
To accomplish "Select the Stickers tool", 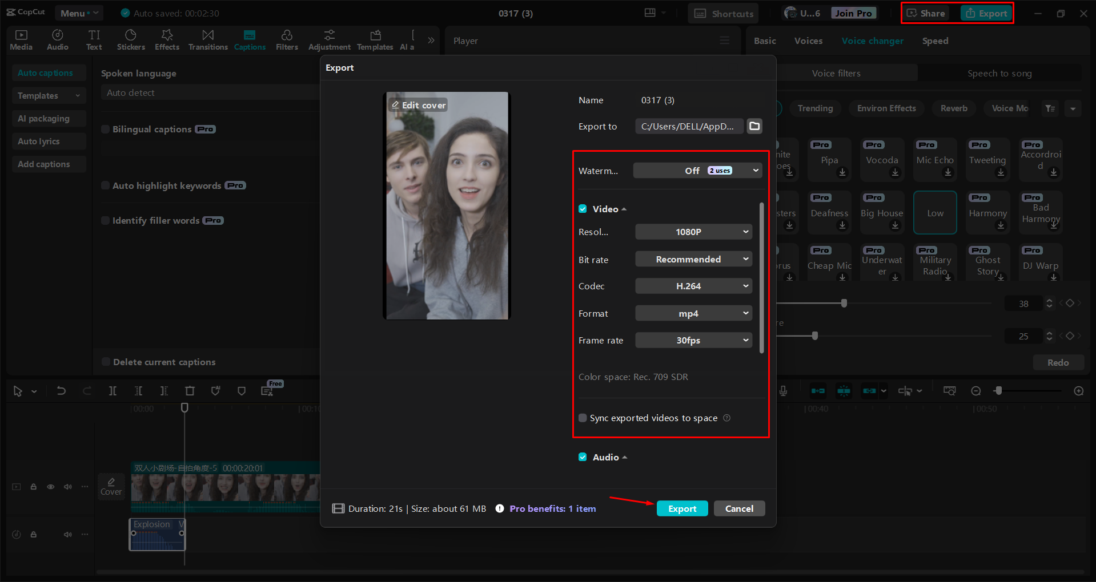I will click(x=131, y=39).
